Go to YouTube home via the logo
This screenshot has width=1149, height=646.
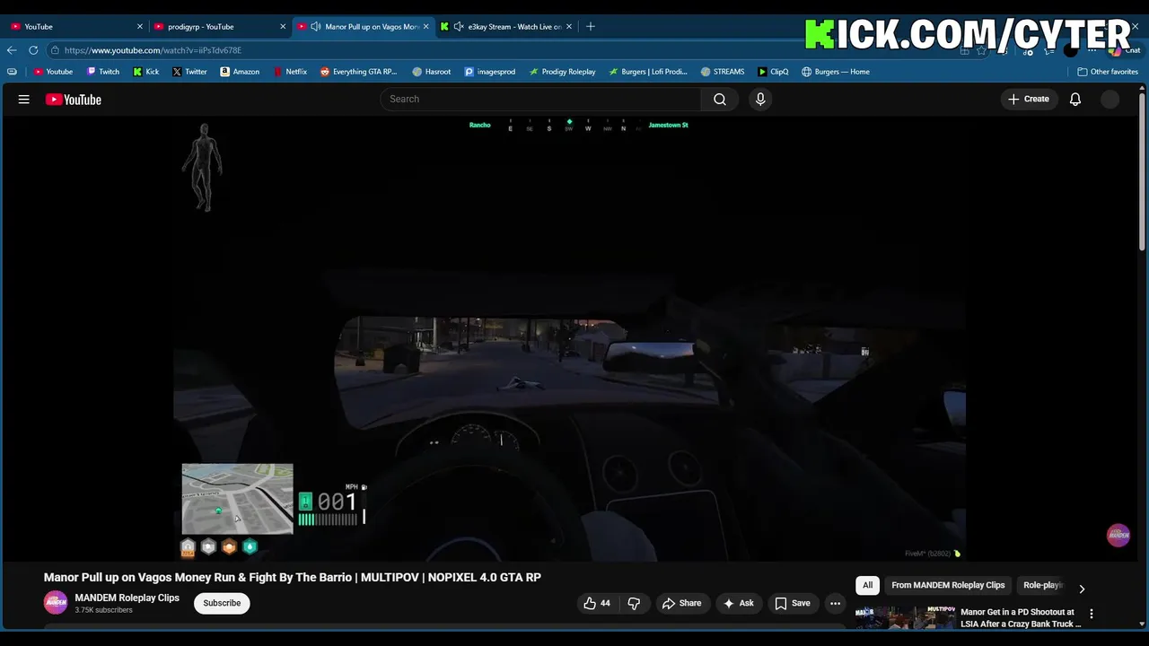pos(74,100)
